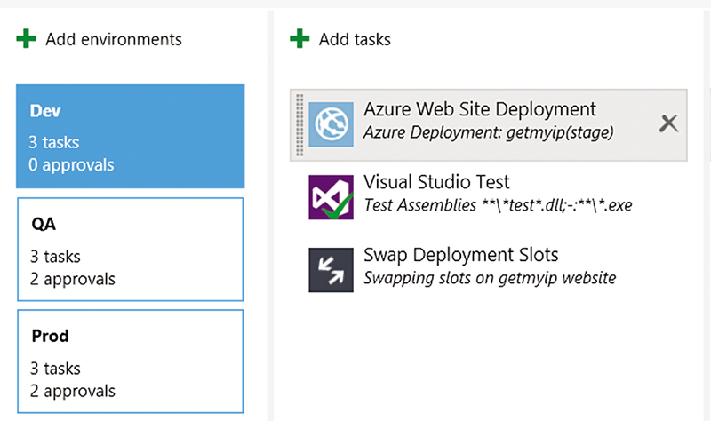The width and height of the screenshot is (711, 421).
Task: Click the Add tasks label
Action: pos(355,39)
